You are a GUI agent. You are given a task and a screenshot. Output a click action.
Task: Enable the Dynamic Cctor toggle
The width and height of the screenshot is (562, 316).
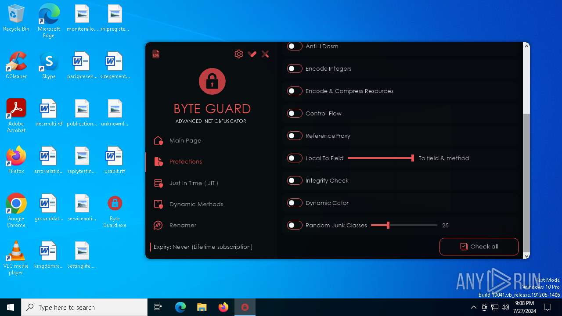pos(295,203)
